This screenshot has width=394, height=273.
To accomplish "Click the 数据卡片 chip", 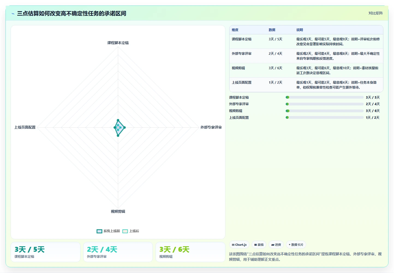I will (x=296, y=245).
